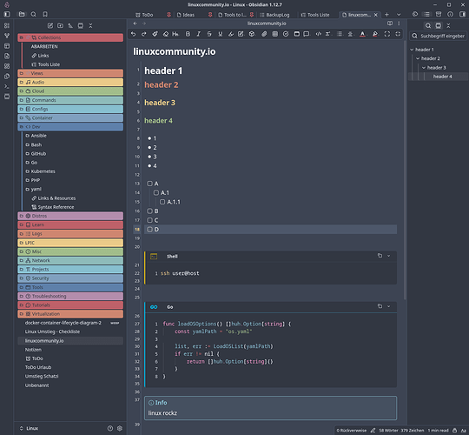Collapse all folders in file explorer

[90, 26]
